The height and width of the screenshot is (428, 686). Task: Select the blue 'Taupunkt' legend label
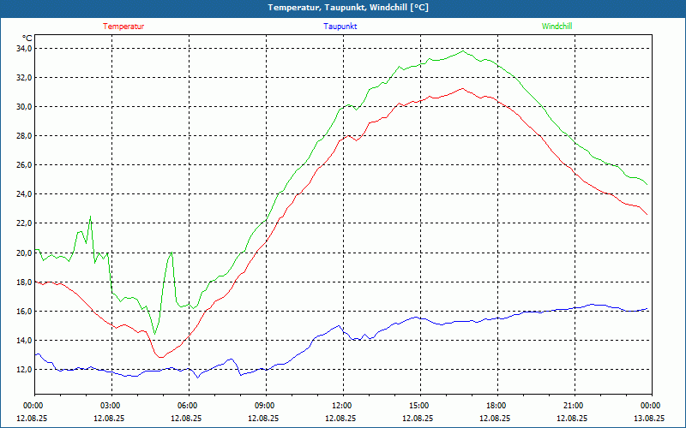coord(340,27)
